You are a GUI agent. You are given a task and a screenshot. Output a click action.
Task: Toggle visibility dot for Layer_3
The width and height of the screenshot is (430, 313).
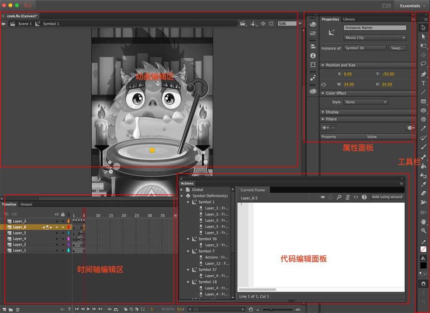click(x=57, y=221)
